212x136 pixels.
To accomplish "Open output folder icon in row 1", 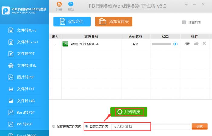I will point(196,43).
